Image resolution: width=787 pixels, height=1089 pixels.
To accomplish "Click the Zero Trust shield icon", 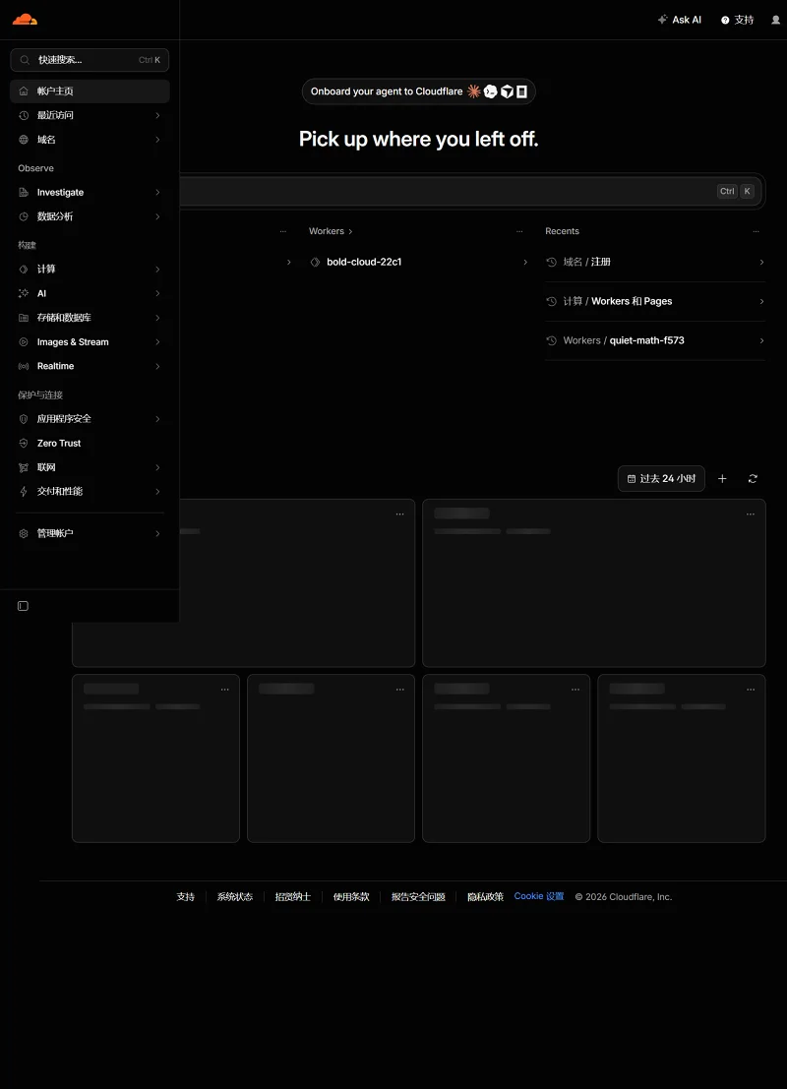I will point(24,443).
